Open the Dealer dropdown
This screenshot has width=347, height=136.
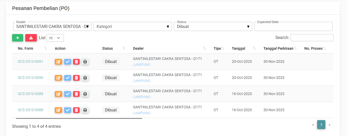pos(52,26)
